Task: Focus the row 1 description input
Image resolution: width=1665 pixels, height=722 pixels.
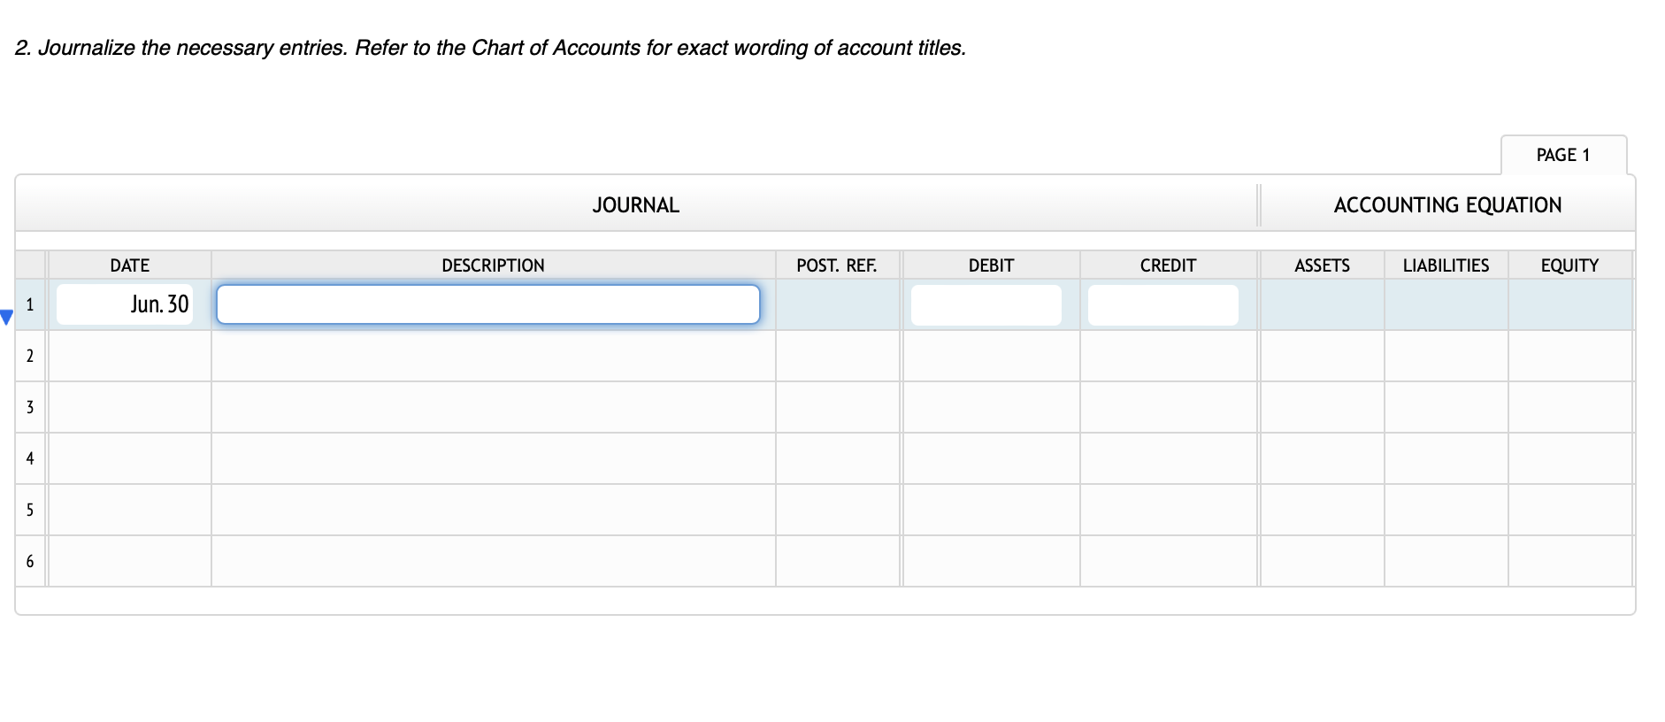Action: pyautogui.click(x=487, y=304)
